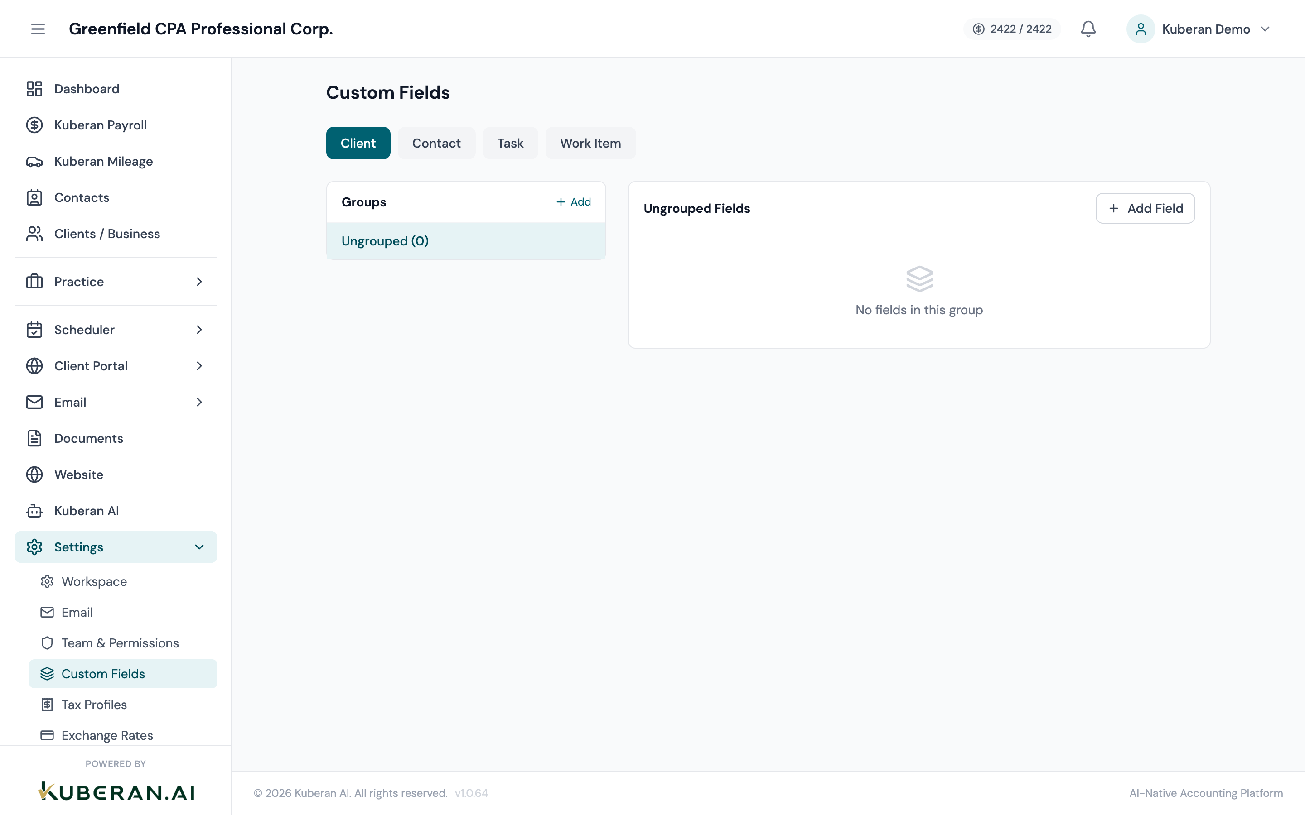The image size is (1305, 815).
Task: Click the Kuberan.AI logo
Action: [116, 792]
